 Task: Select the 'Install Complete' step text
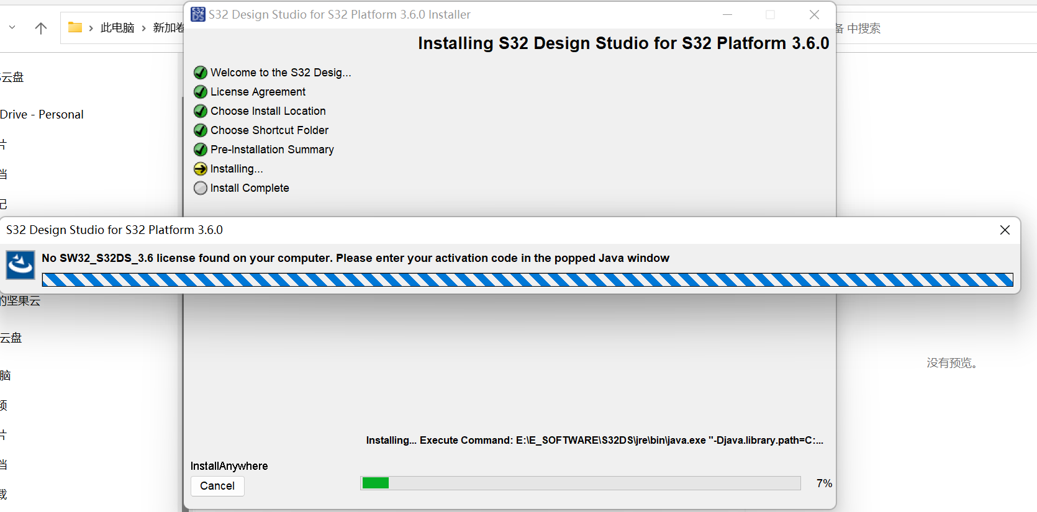(x=250, y=188)
